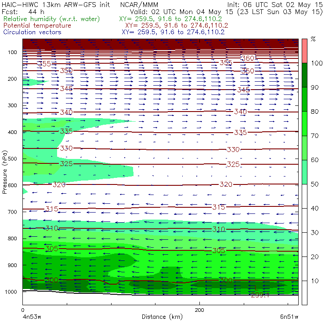325x325 pixels.
Task: Click the 80-90 percent colorbar segment
Action: [x=304, y=99]
